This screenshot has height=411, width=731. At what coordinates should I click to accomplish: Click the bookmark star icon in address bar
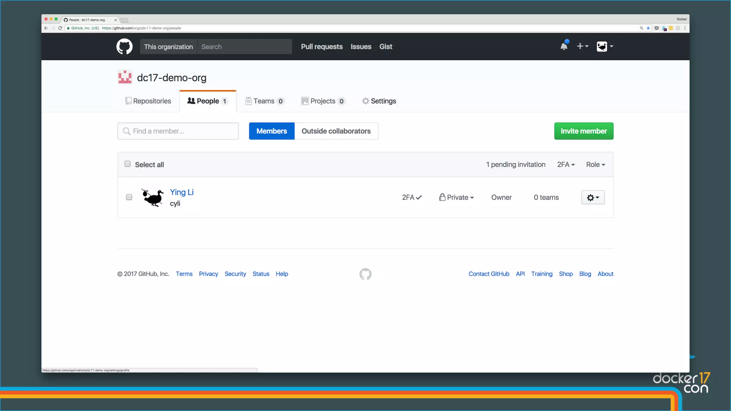648,28
